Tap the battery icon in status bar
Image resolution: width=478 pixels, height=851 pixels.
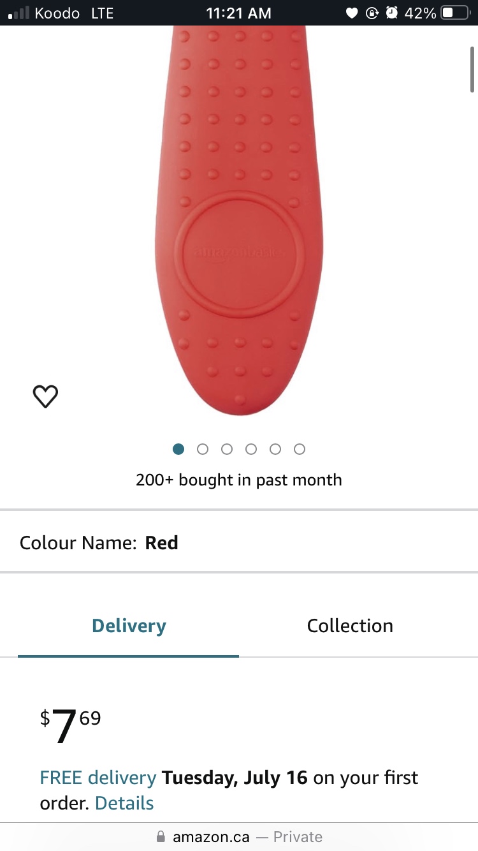coord(455,13)
